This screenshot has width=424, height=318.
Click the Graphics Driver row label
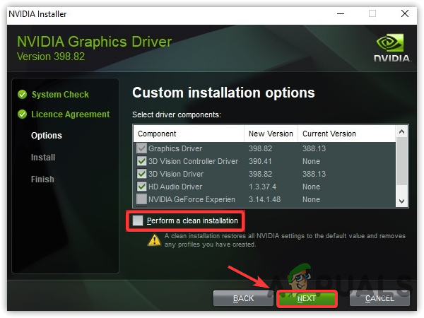175,148
